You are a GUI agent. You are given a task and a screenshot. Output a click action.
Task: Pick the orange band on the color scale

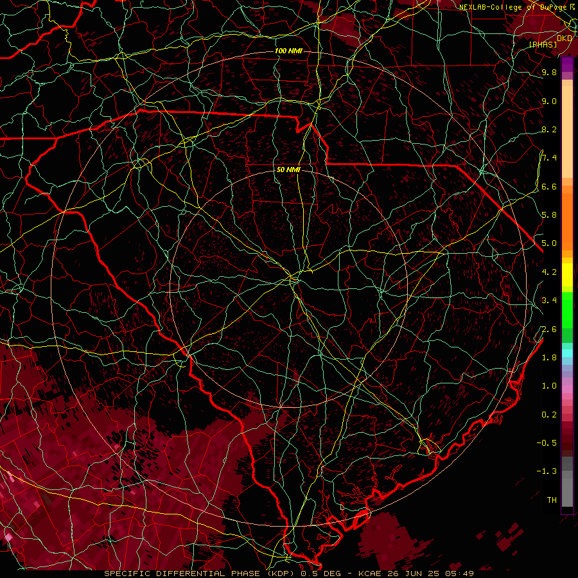coord(567,222)
